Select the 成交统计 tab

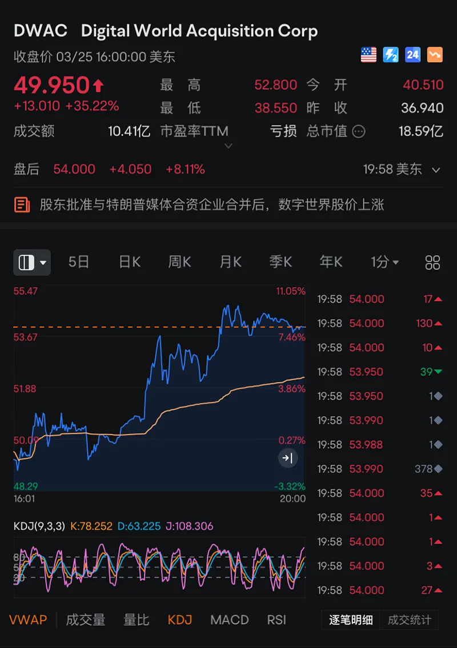coord(410,620)
